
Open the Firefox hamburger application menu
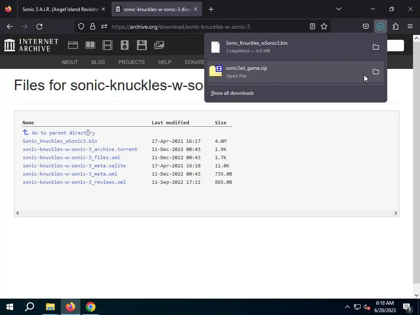pyautogui.click(x=410, y=26)
